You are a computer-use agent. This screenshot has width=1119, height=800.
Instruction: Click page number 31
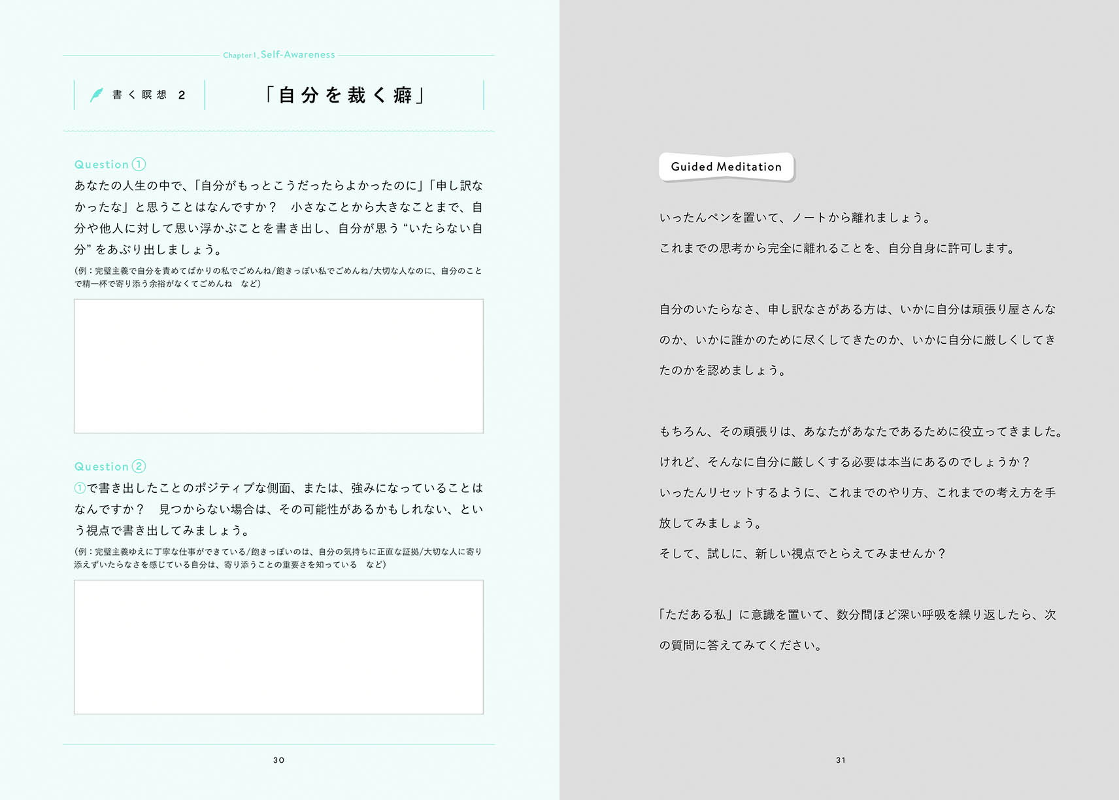[x=841, y=760]
